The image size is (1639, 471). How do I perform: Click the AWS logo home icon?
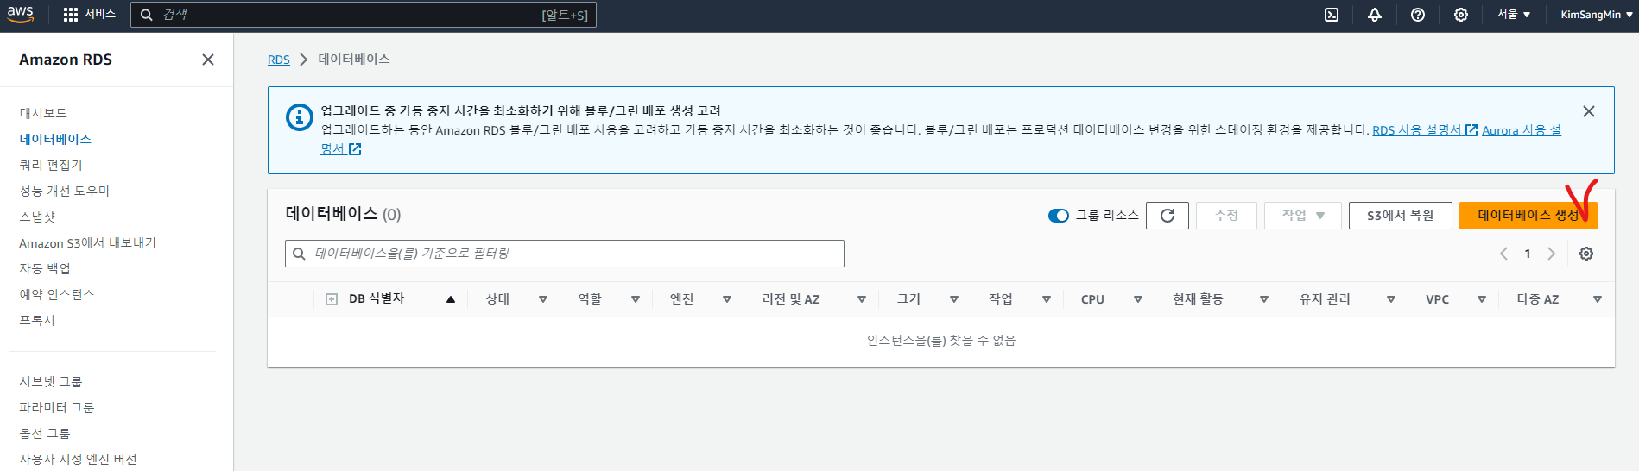pos(21,15)
